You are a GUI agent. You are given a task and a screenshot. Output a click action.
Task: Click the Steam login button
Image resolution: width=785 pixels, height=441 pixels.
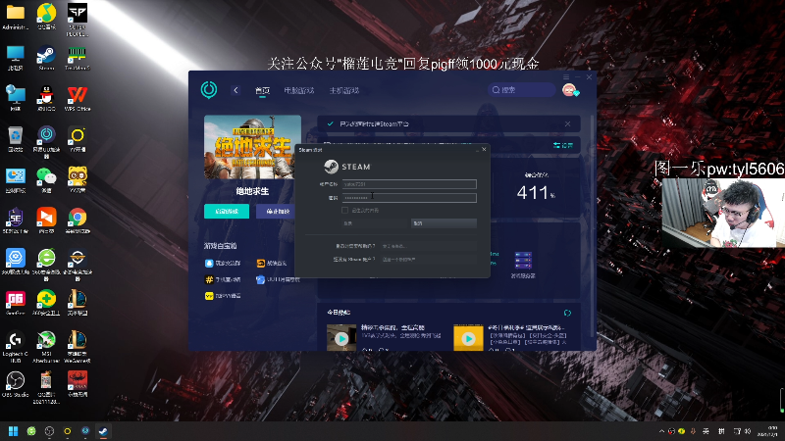pos(375,223)
